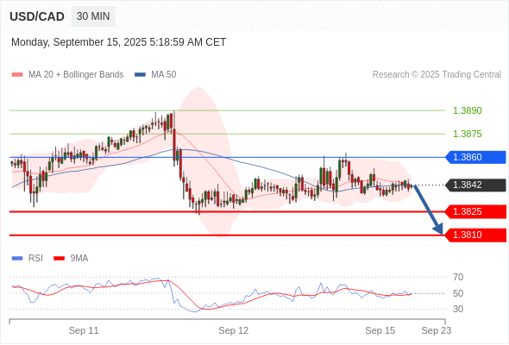Click the pink MA 20 color swatch
The width and height of the screenshot is (509, 345).
tap(17, 75)
